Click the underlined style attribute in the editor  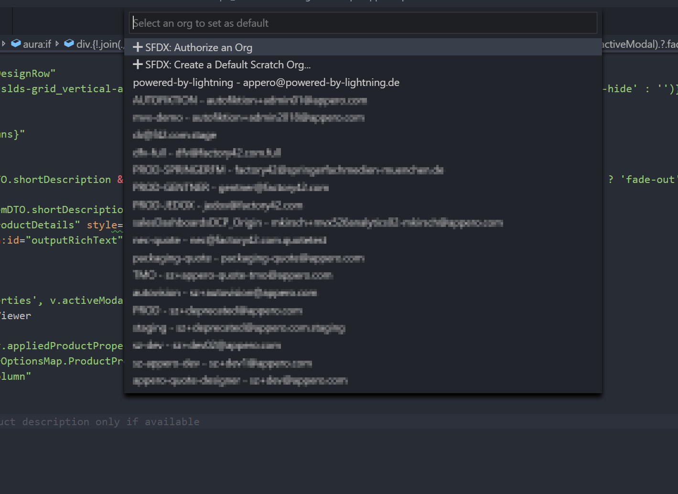tap(101, 225)
